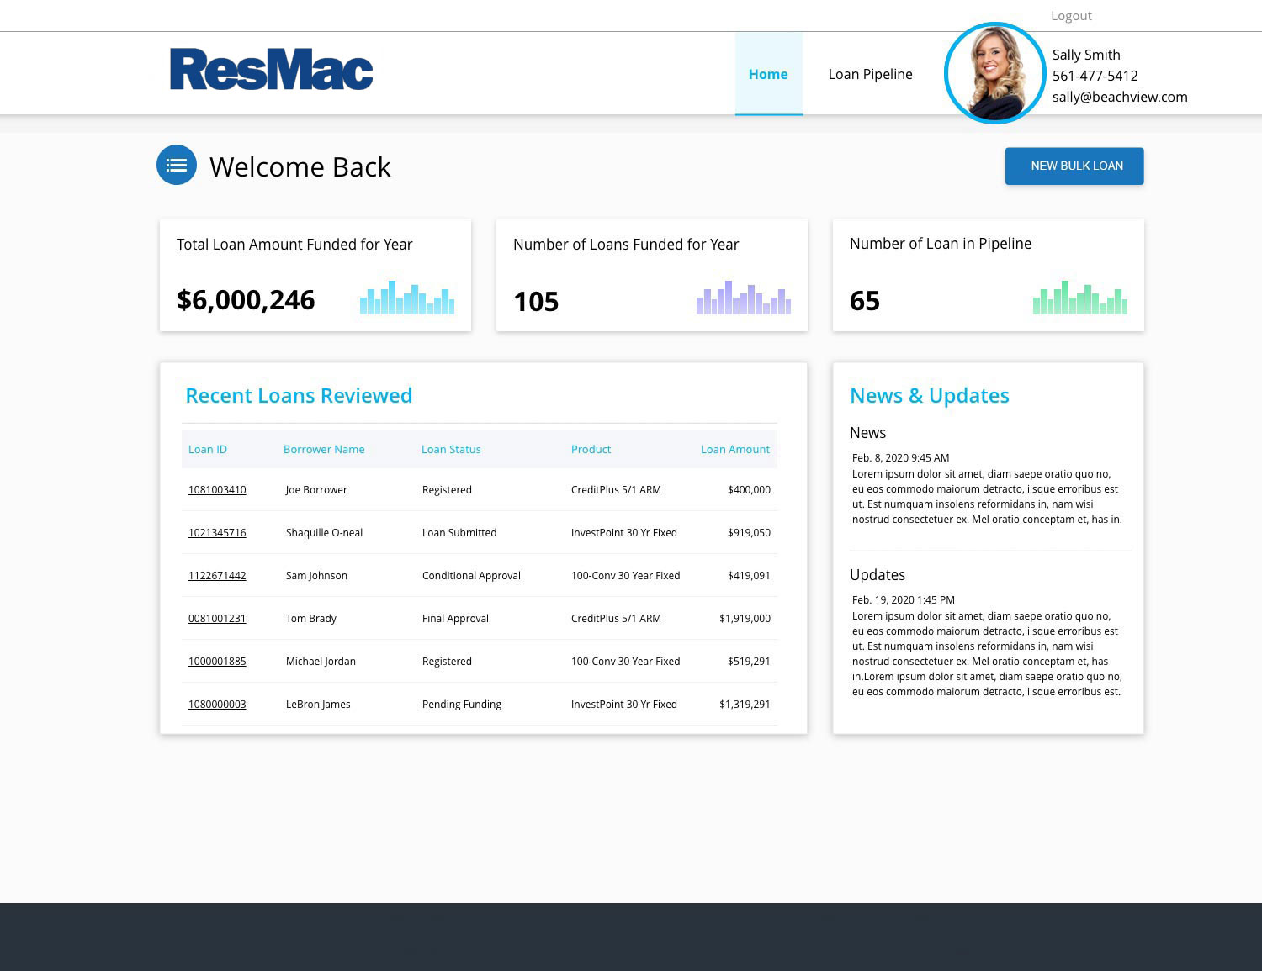The height and width of the screenshot is (971, 1262).
Task: Open loan ID 1081003410
Action: click(x=217, y=490)
